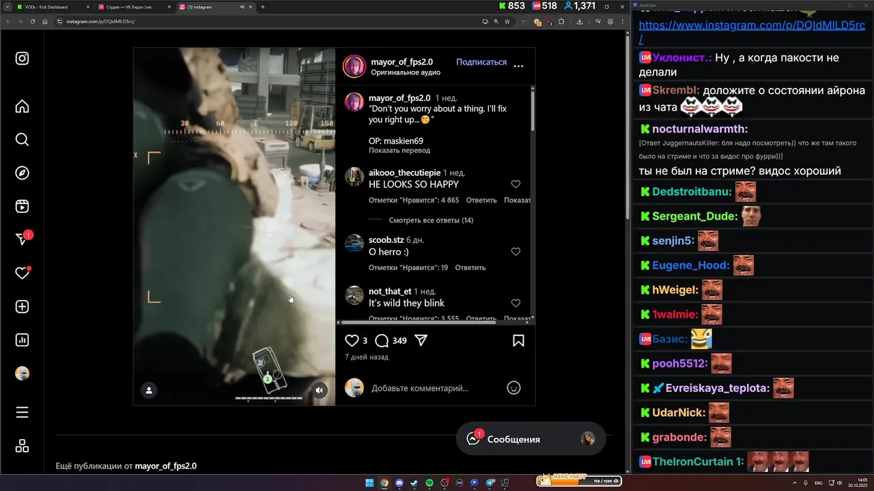Focus the Добавьте комментарий input field
Screen dimensions: 874x491
(x=436, y=388)
